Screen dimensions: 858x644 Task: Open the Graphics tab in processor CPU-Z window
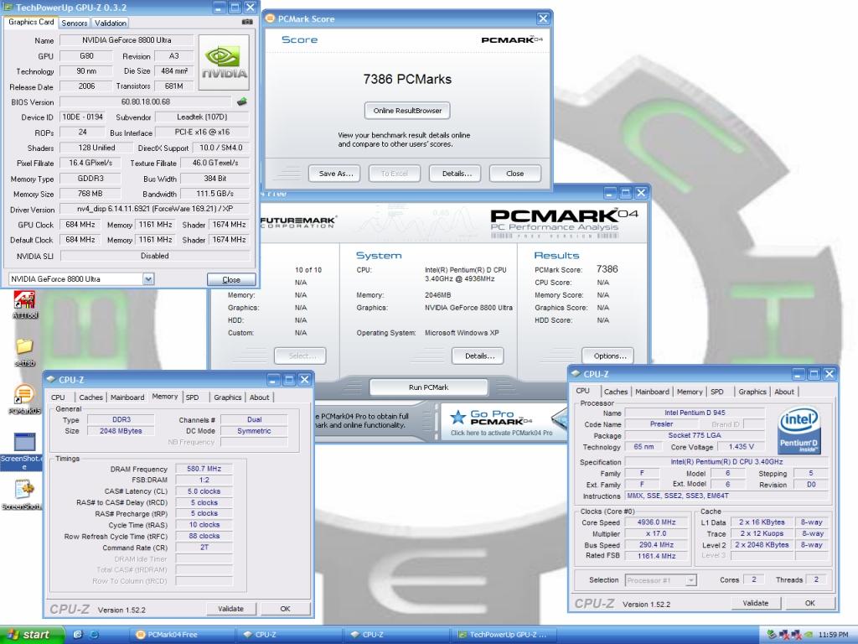[x=752, y=392]
